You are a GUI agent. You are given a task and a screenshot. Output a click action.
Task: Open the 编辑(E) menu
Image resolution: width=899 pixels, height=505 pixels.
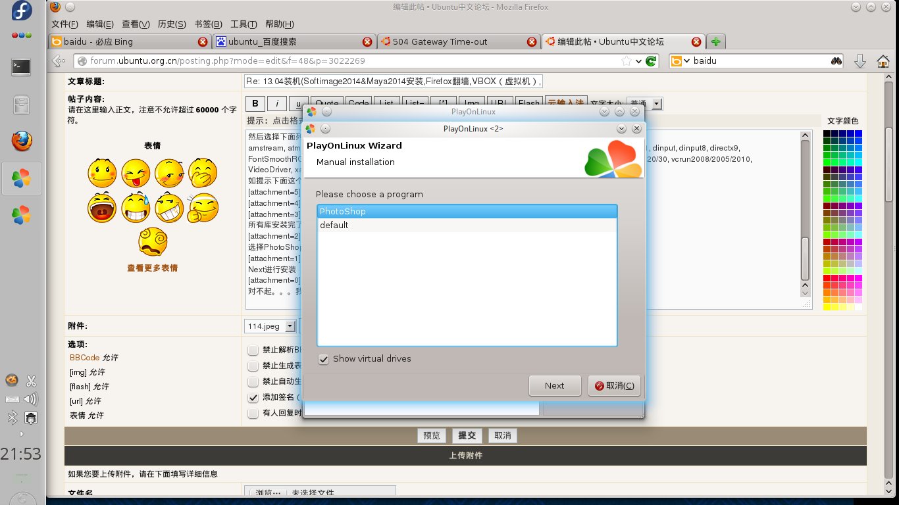(100, 24)
